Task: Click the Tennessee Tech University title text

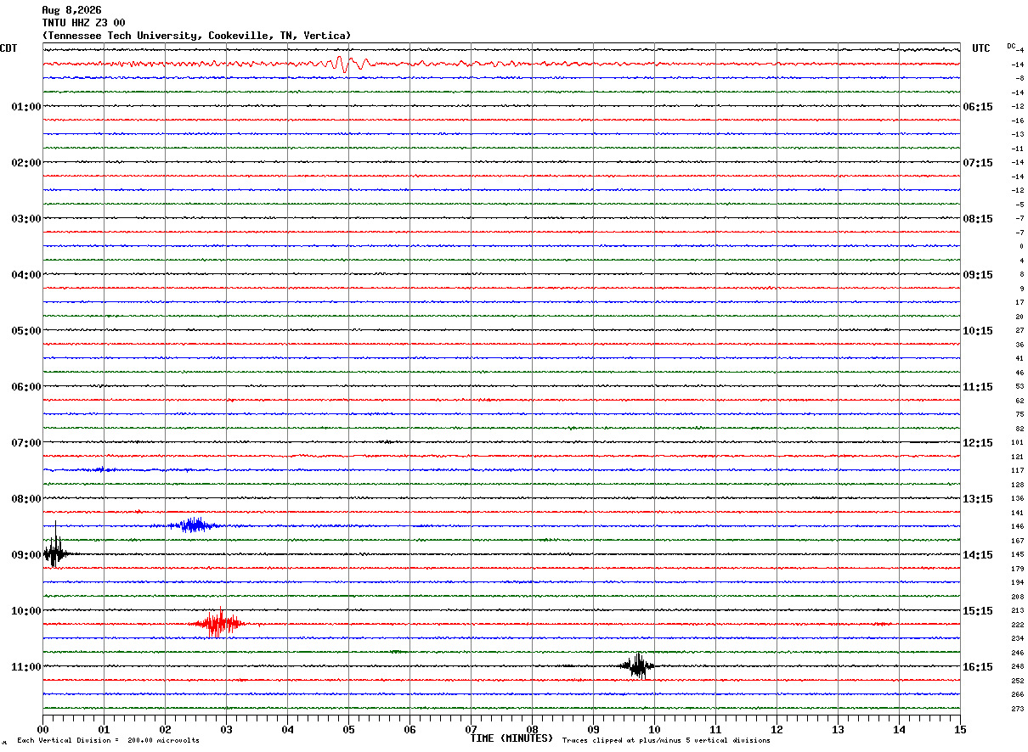Action: coord(196,36)
